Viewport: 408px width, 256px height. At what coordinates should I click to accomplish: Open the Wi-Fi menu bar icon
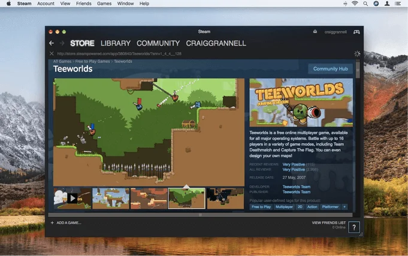pyautogui.click(x=355, y=4)
